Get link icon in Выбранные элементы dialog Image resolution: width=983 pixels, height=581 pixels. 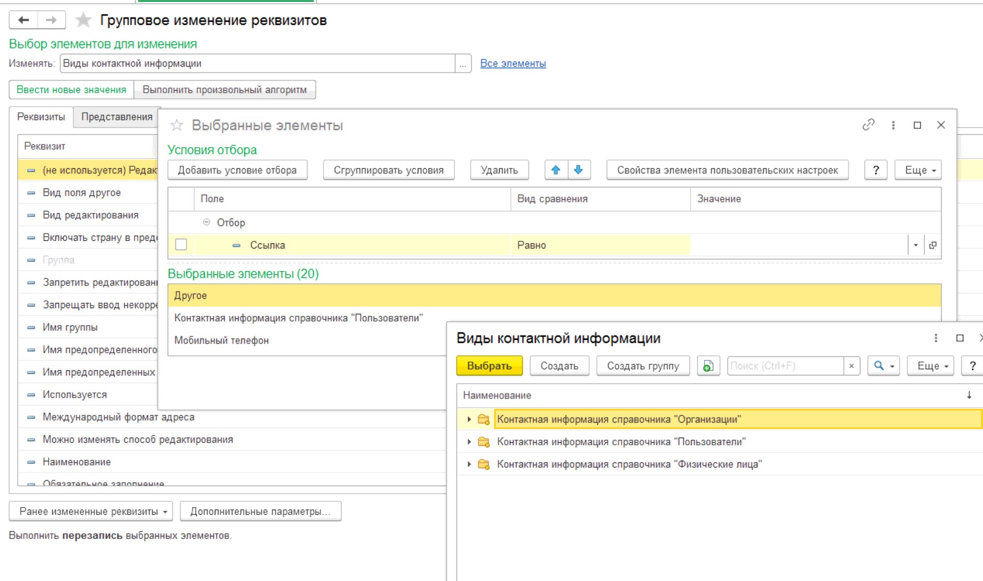(x=869, y=125)
